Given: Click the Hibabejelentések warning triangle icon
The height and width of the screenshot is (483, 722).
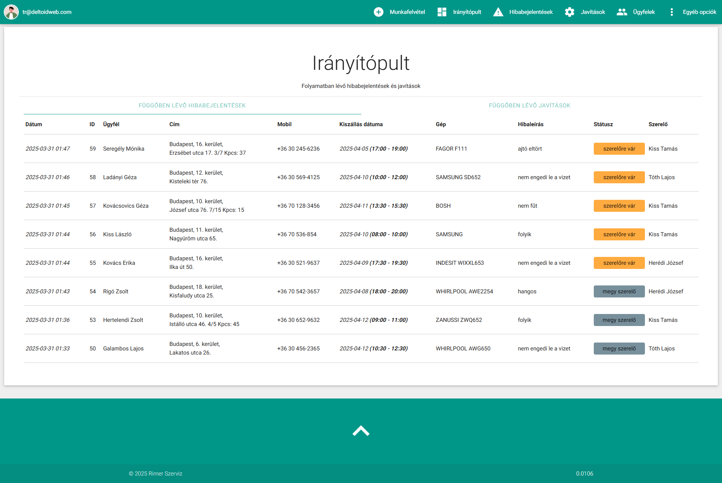Looking at the screenshot, I should tap(498, 12).
